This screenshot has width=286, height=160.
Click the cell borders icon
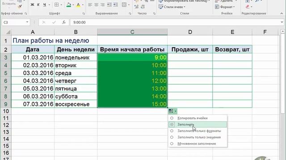coord(57,5)
